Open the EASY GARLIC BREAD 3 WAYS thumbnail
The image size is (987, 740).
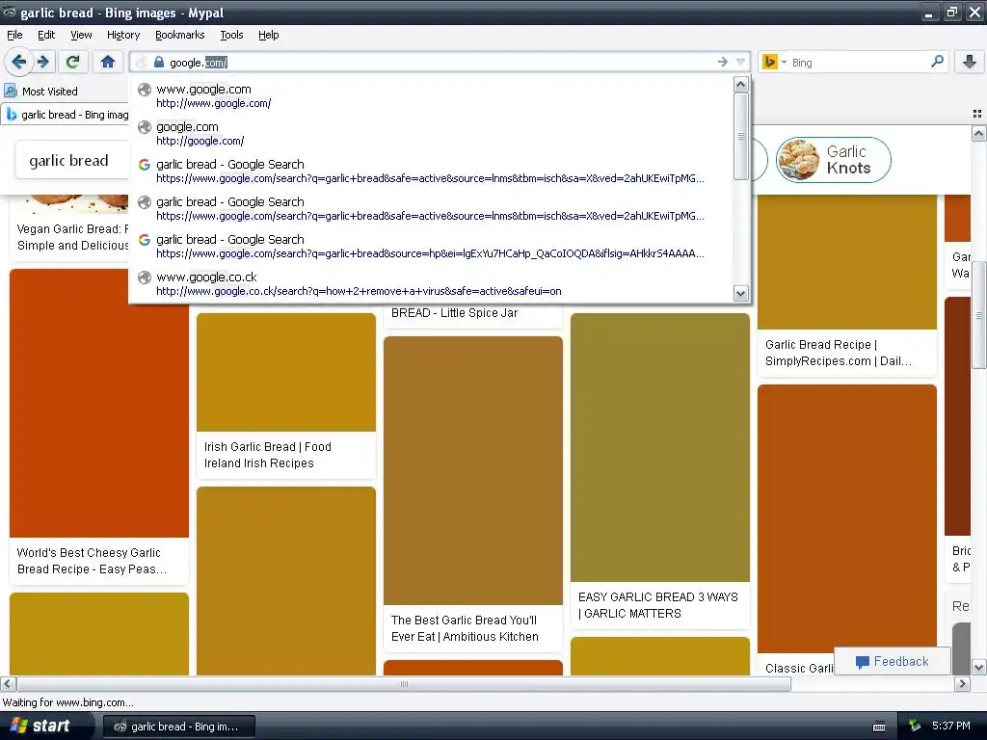(659, 447)
